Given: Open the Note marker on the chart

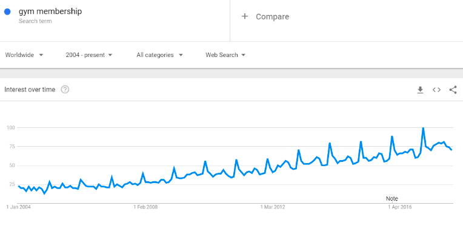Looking at the screenshot, I should (392, 198).
